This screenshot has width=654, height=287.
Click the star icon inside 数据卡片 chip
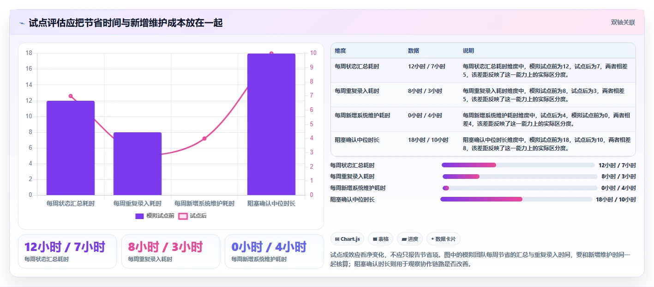coord(432,239)
